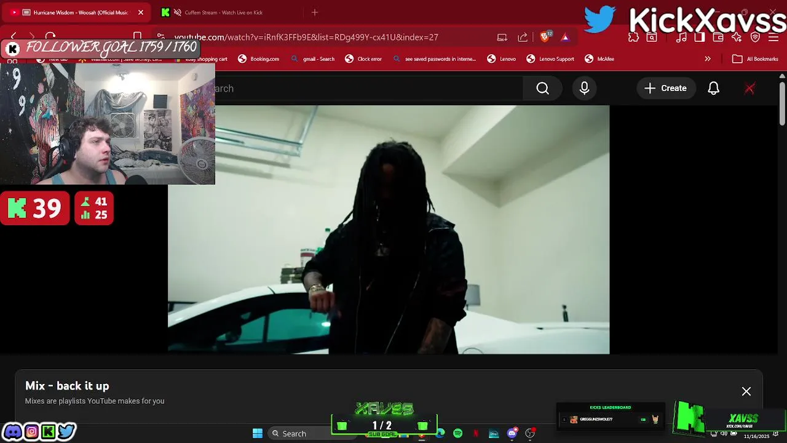Click the taskbar volume speaker icon
The image size is (787, 443).
724,433
